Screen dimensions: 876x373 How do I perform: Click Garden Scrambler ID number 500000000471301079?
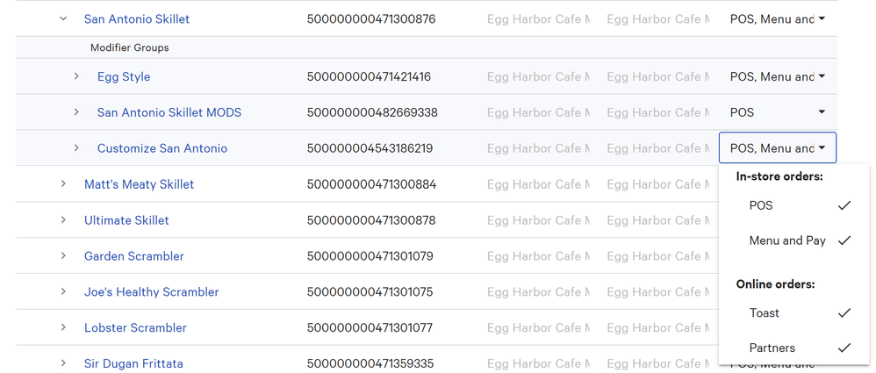click(x=371, y=256)
